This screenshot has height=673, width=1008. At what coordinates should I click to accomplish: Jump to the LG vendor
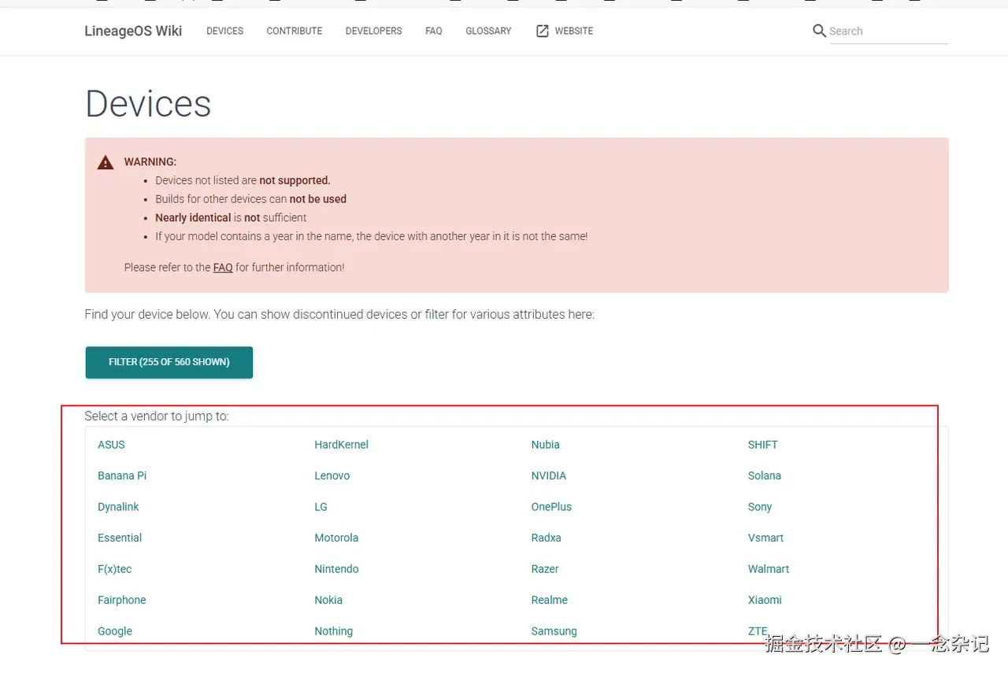pos(321,507)
